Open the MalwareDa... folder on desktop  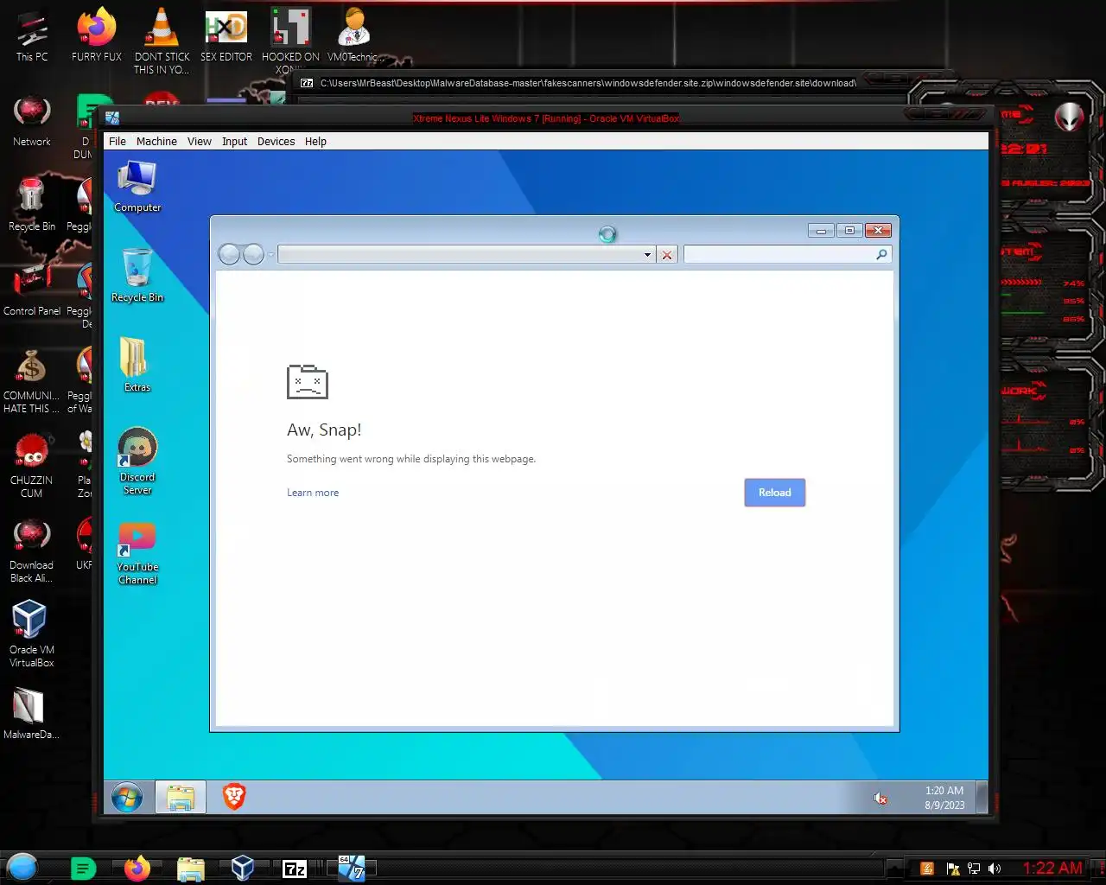pyautogui.click(x=32, y=714)
